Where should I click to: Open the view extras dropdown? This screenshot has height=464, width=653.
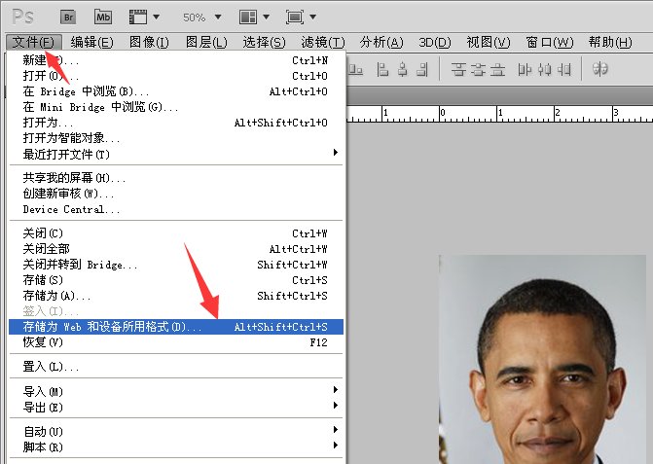point(143,18)
